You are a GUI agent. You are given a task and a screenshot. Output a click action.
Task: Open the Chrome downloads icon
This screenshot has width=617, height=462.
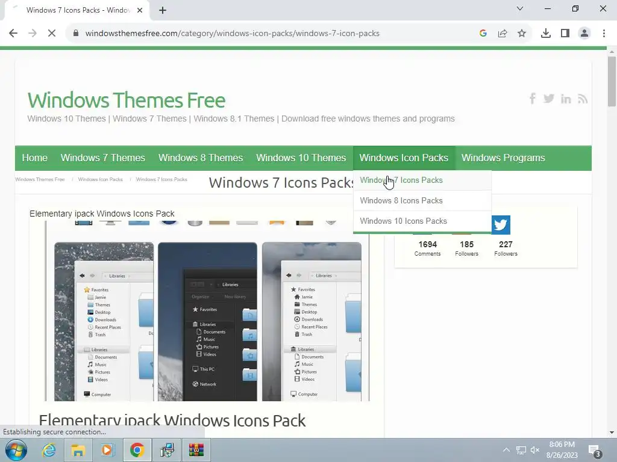[546, 34]
